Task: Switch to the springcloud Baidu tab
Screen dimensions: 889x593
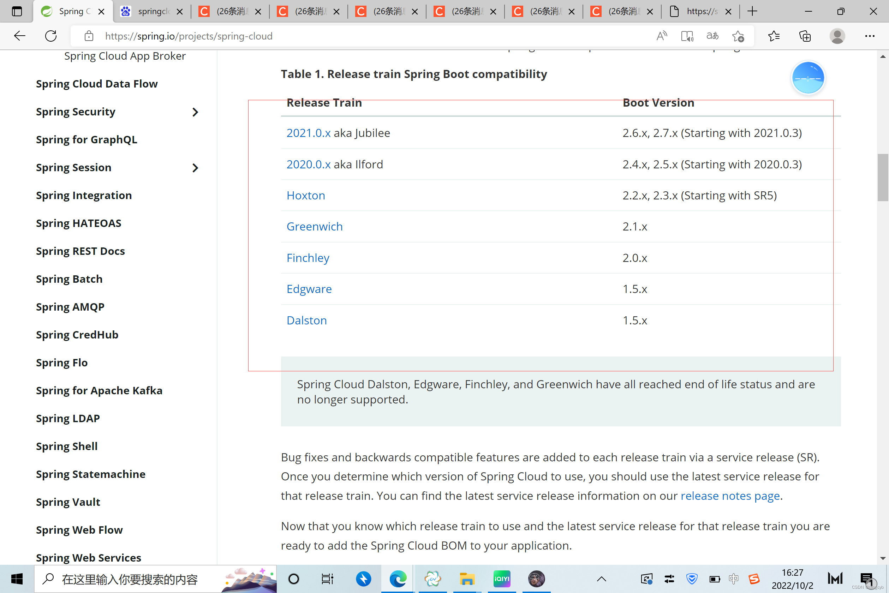Action: click(x=151, y=11)
